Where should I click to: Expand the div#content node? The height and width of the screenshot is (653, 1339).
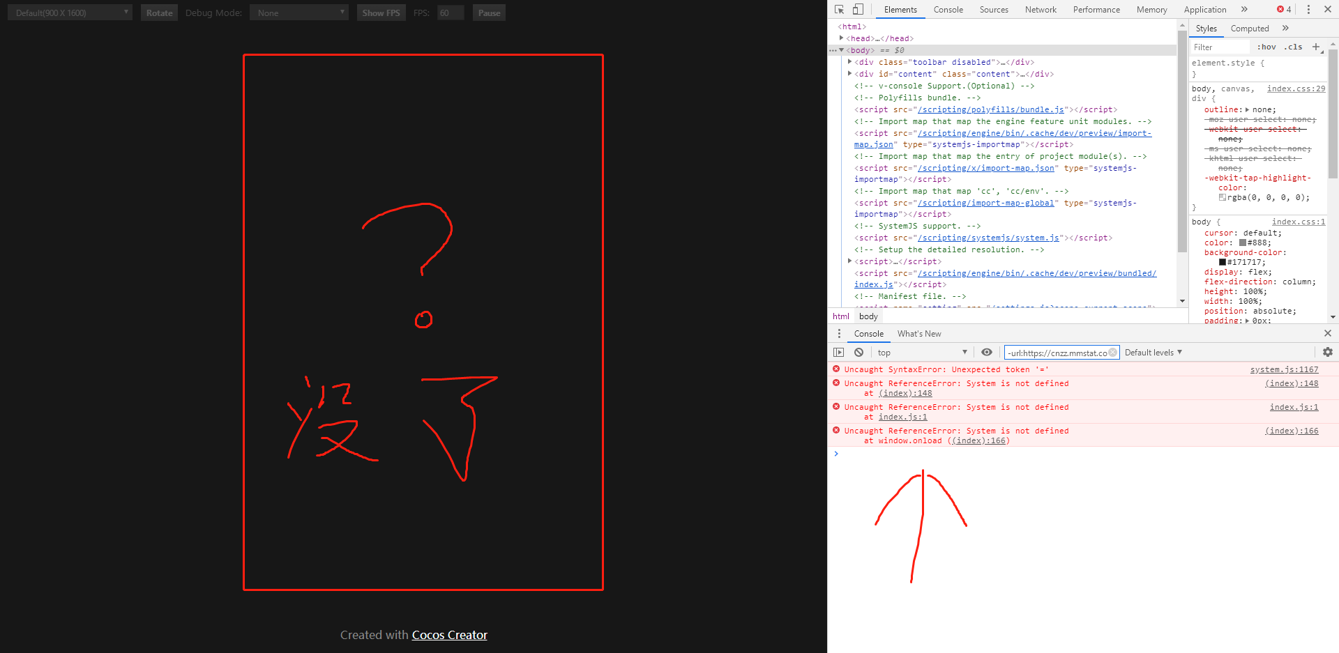849,74
